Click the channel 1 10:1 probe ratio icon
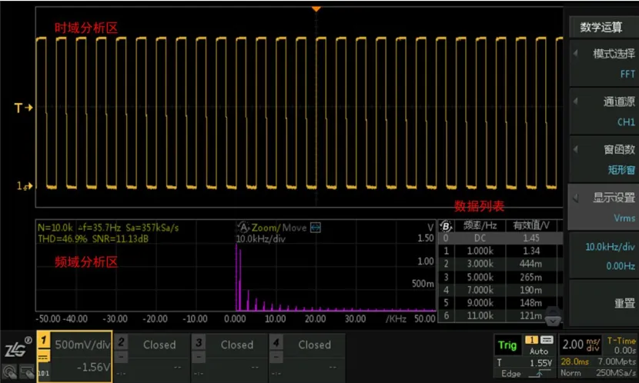 pos(44,373)
